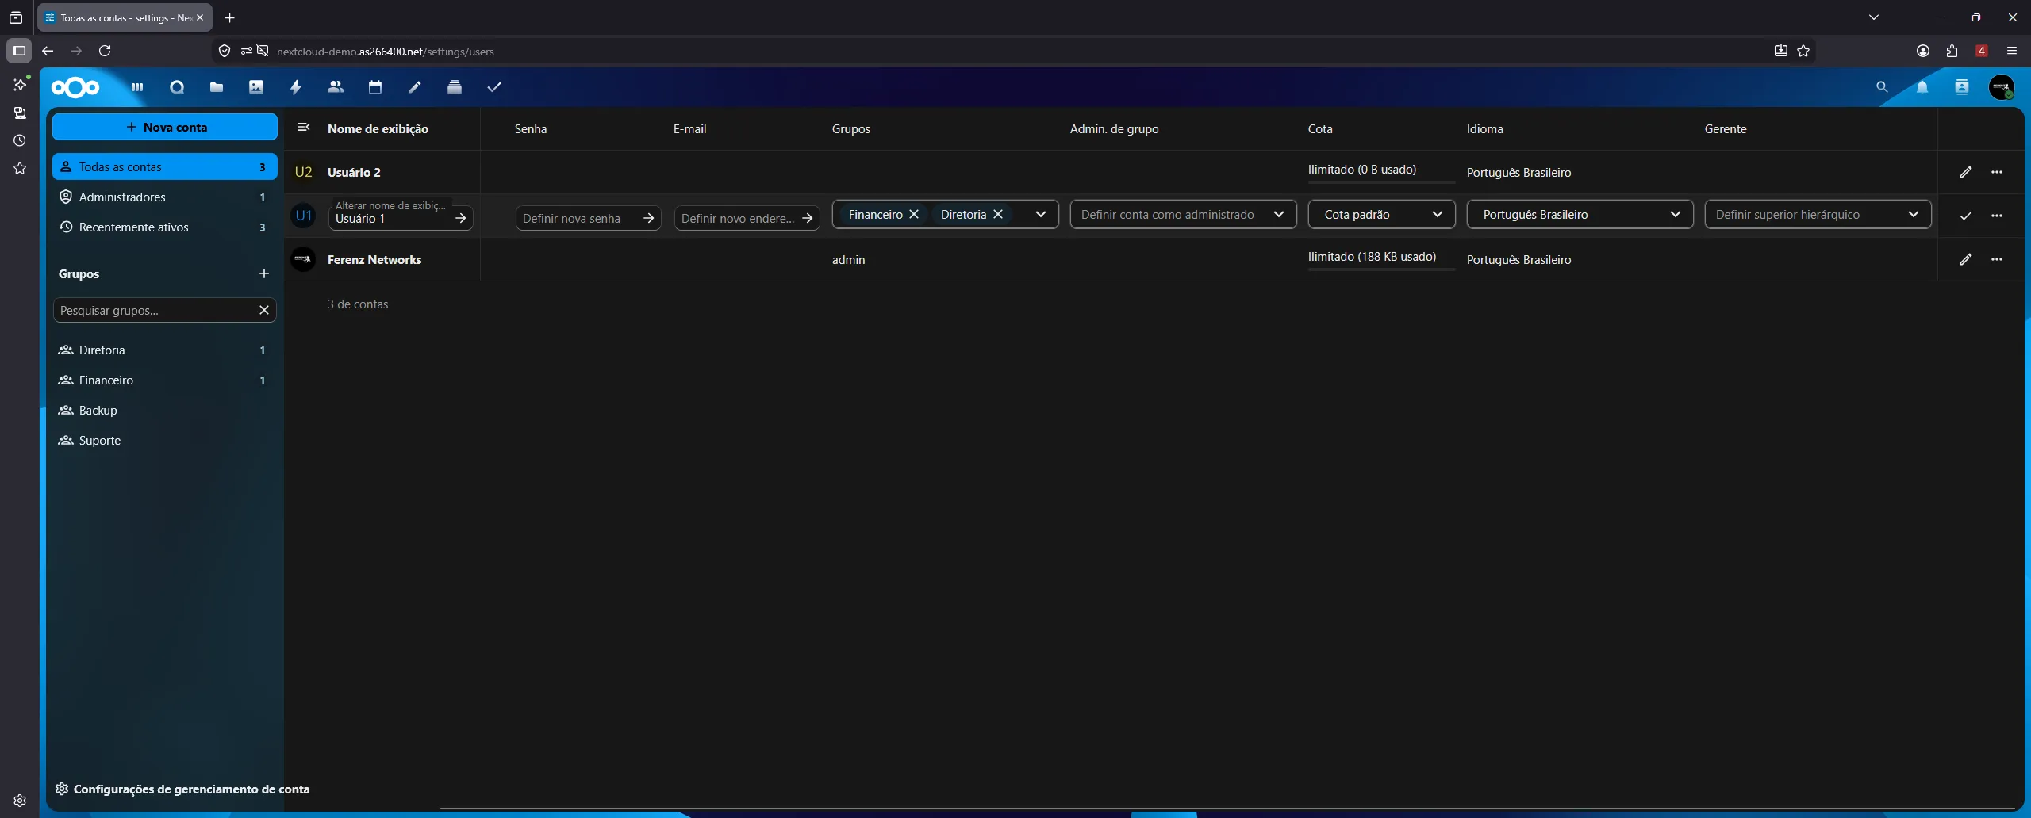Click the browser address bar URL
The width and height of the screenshot is (2031, 818).
point(385,52)
